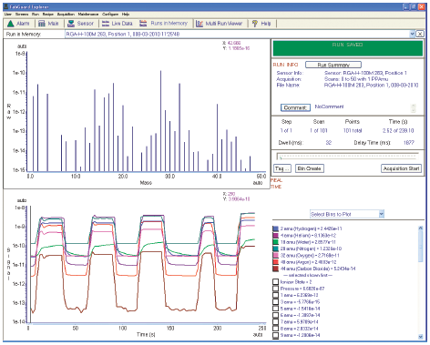Viewport: 430px width, 345px height.
Task: Click the Acquisition Start button
Action: [401, 168]
